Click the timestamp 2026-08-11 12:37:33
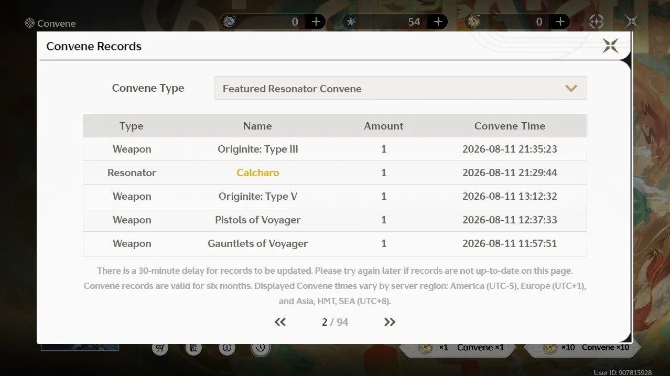The width and height of the screenshot is (670, 376). [510, 220]
